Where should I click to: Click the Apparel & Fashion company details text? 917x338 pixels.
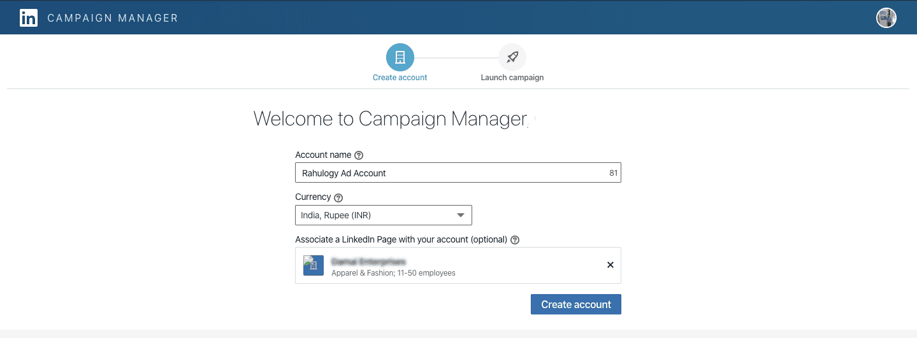pyautogui.click(x=393, y=273)
